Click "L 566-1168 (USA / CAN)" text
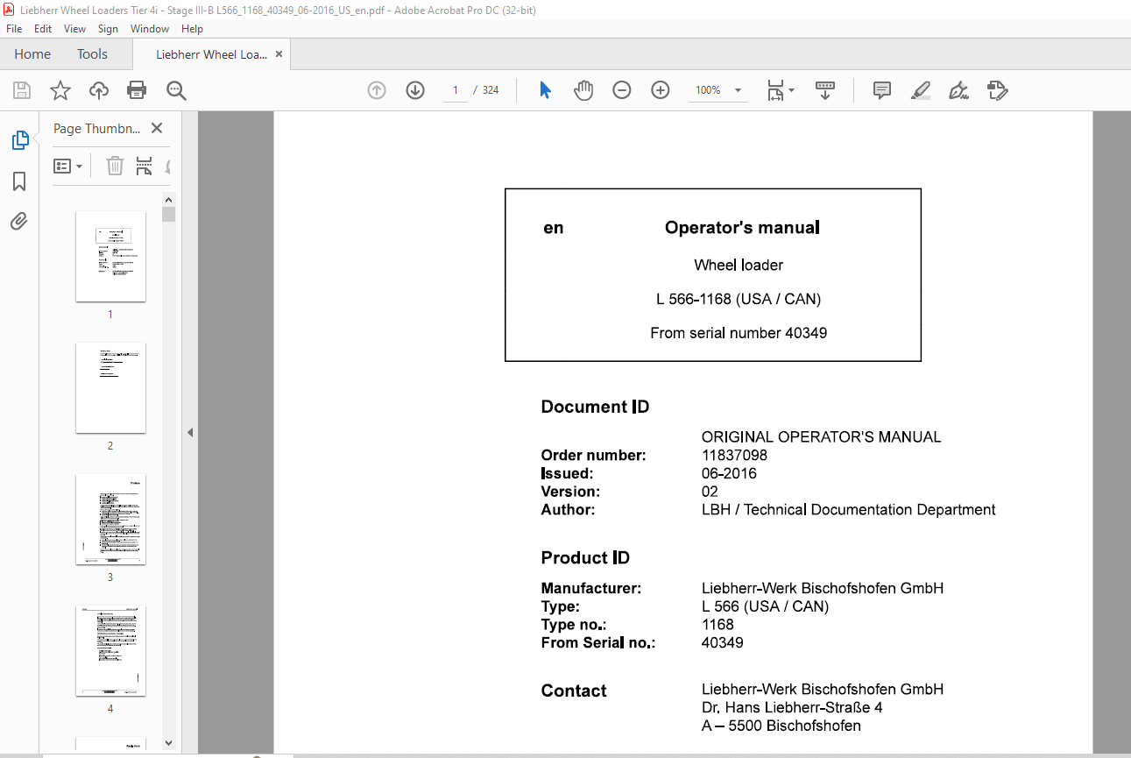 pyautogui.click(x=739, y=299)
